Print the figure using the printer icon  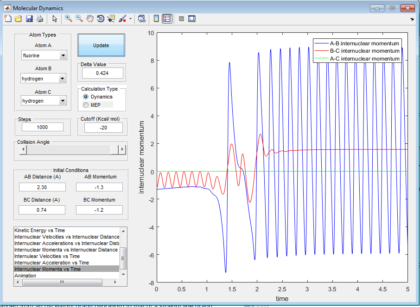(39, 19)
